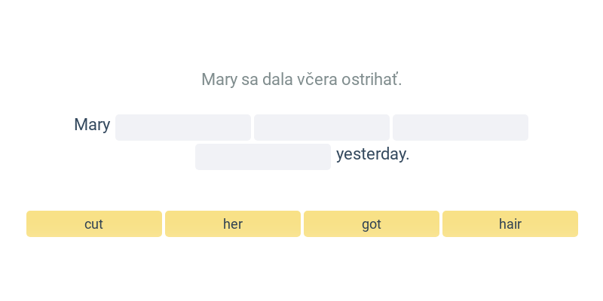Focus the gray slot on the second line
Viewport: 603px width, 301px height.
(x=263, y=157)
